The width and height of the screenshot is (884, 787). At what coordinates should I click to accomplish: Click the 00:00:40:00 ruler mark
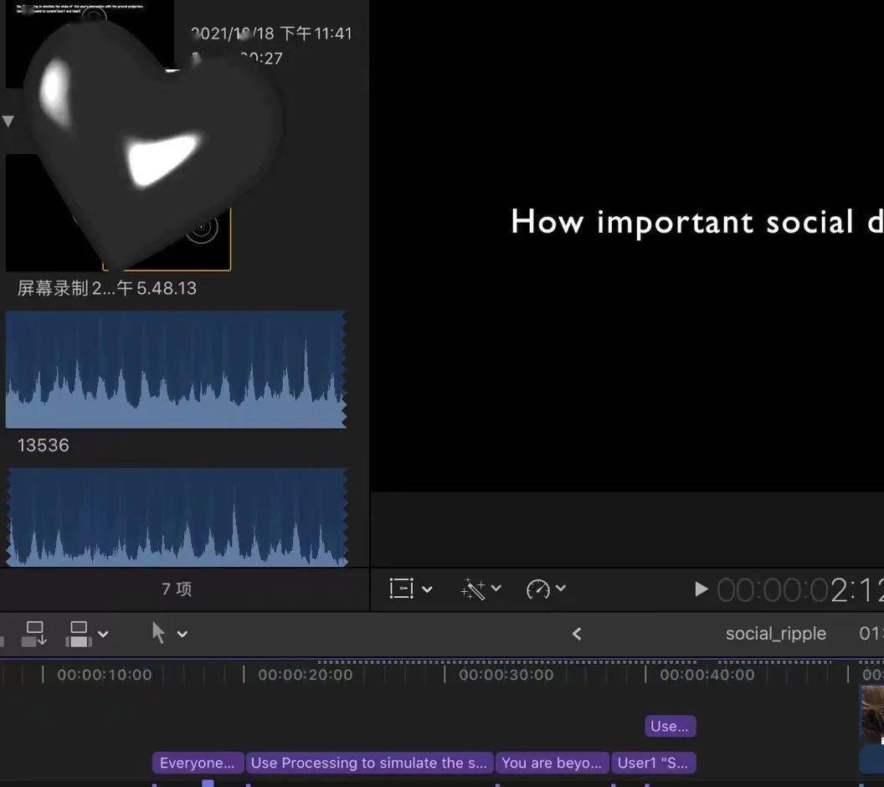tap(707, 675)
